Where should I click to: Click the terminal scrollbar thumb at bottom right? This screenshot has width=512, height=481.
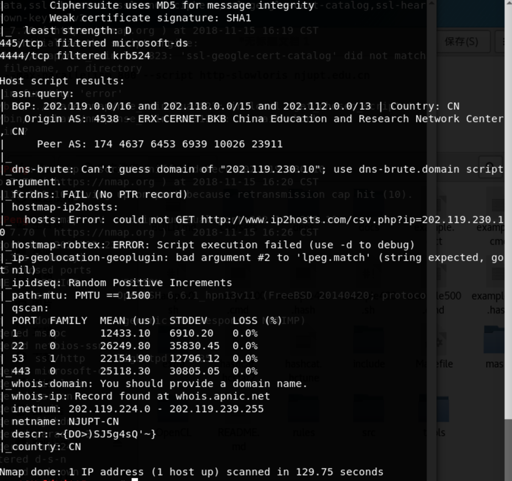(x=508, y=450)
